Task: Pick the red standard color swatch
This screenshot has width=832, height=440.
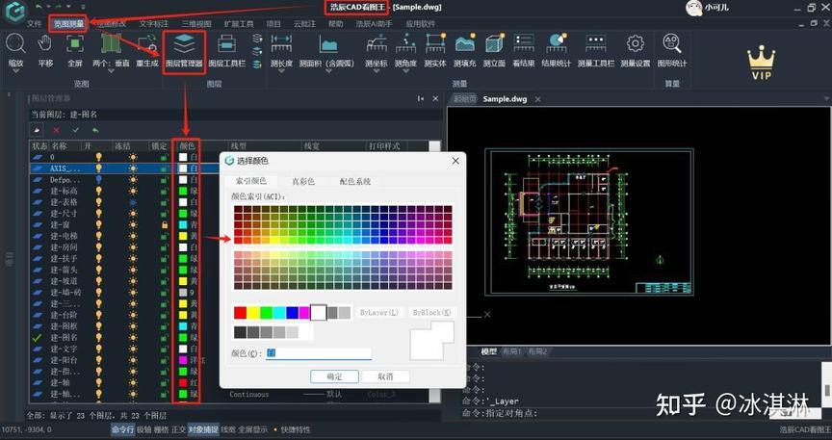Action: tap(241, 313)
